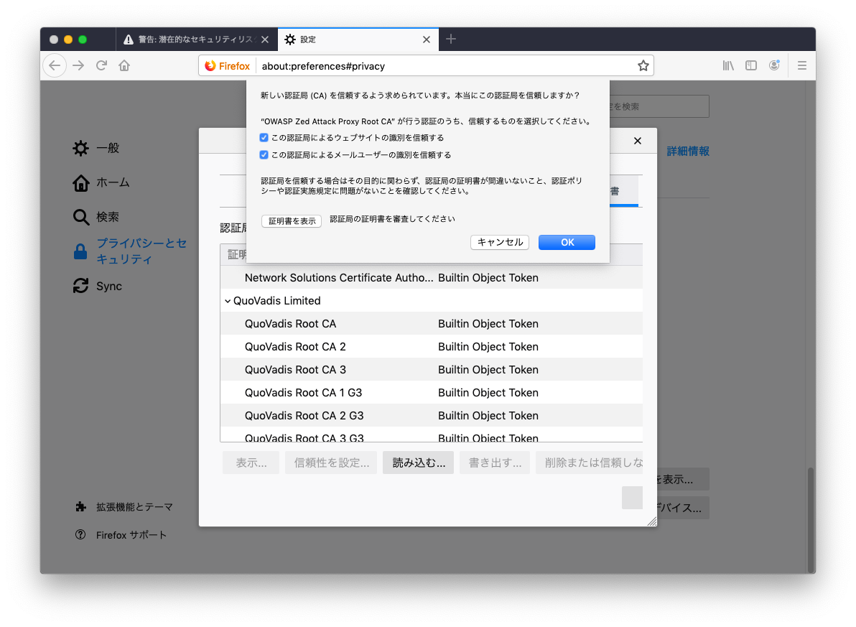Close the security warning tab

[x=265, y=40]
